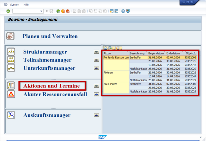The height and width of the screenshot is (141, 206).
Task: Click the Aktion column header
Action: [116, 53]
